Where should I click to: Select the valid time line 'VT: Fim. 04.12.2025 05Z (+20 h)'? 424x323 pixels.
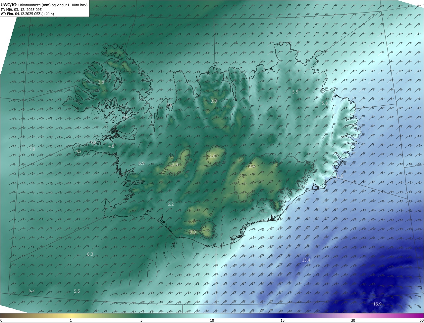point(27,14)
